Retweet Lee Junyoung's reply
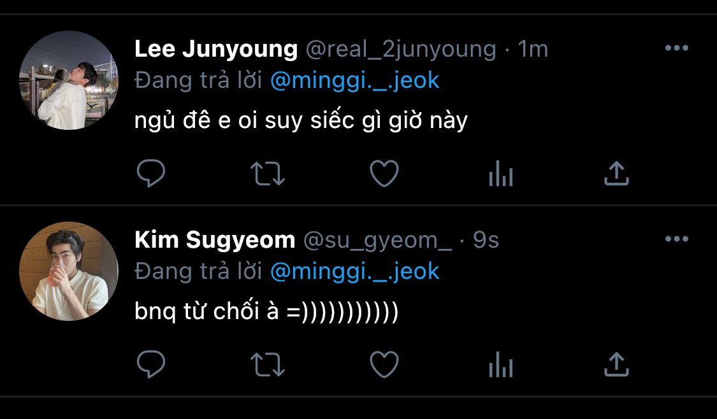The image size is (717, 419). [268, 173]
